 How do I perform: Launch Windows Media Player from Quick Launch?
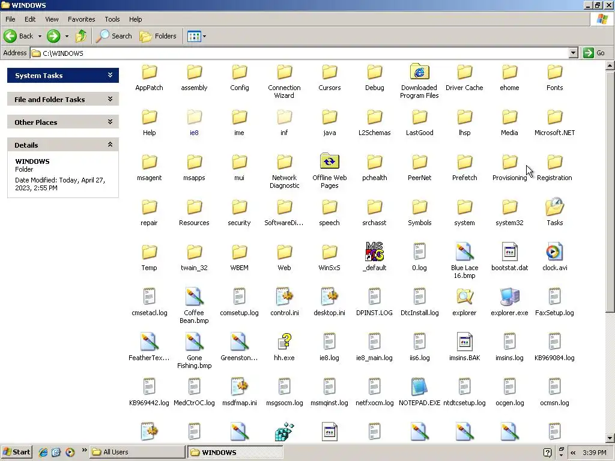click(x=70, y=452)
